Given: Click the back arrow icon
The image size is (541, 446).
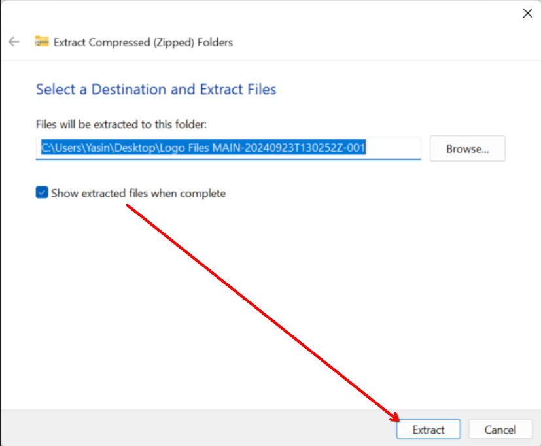Looking at the screenshot, I should [x=14, y=42].
